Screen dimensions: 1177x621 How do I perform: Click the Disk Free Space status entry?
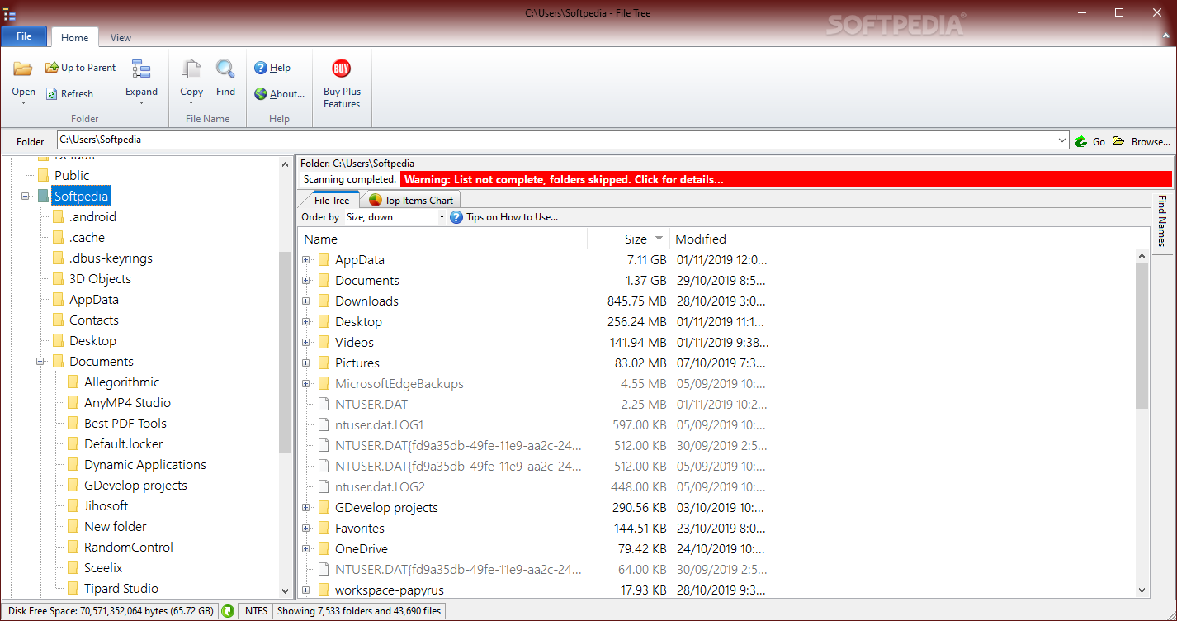pos(111,611)
